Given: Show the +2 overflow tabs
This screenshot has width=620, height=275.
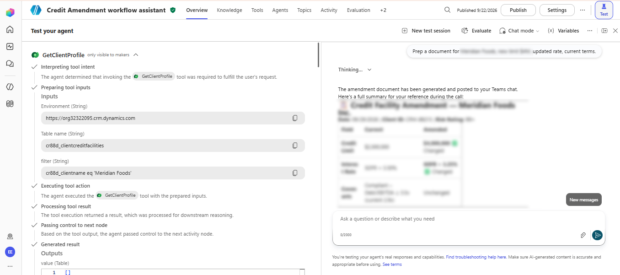Looking at the screenshot, I should (383, 10).
